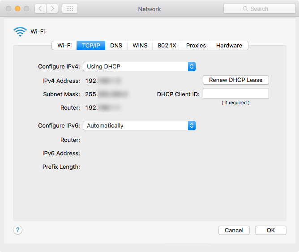This screenshot has height=252, width=299.
Task: Open Configure IPv4 dropdown
Action: coord(139,67)
